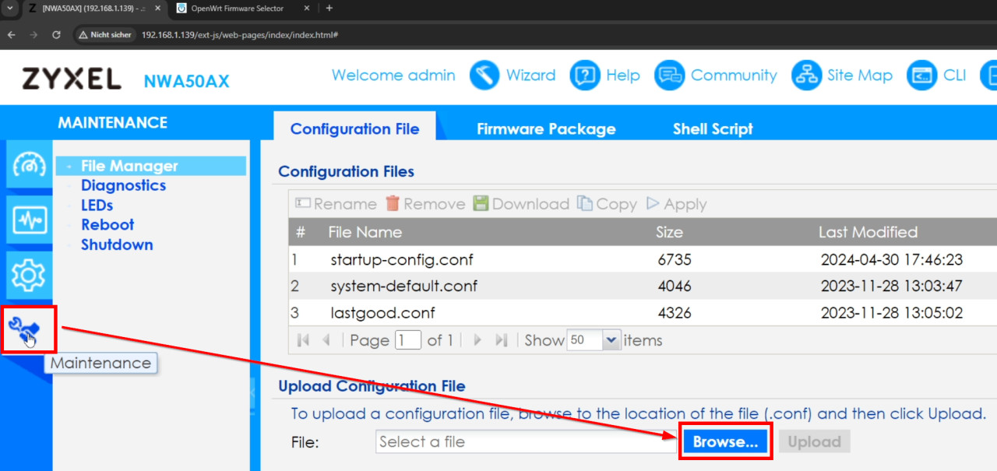997x471 pixels.
Task: Click the page number input field
Action: pos(408,340)
